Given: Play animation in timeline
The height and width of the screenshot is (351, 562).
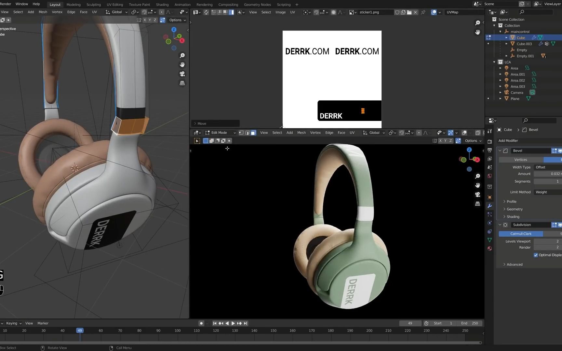Looking at the screenshot, I should click(x=233, y=323).
